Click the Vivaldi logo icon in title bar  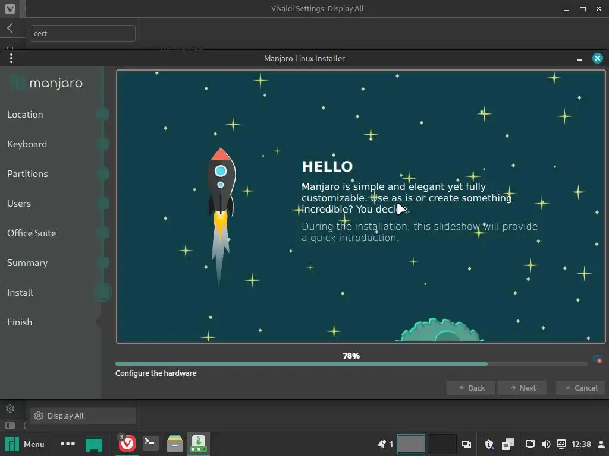point(10,8)
